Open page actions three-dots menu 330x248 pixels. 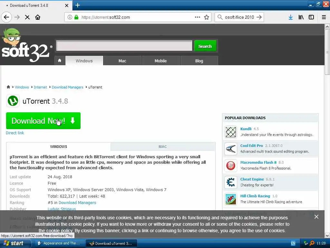point(198,17)
